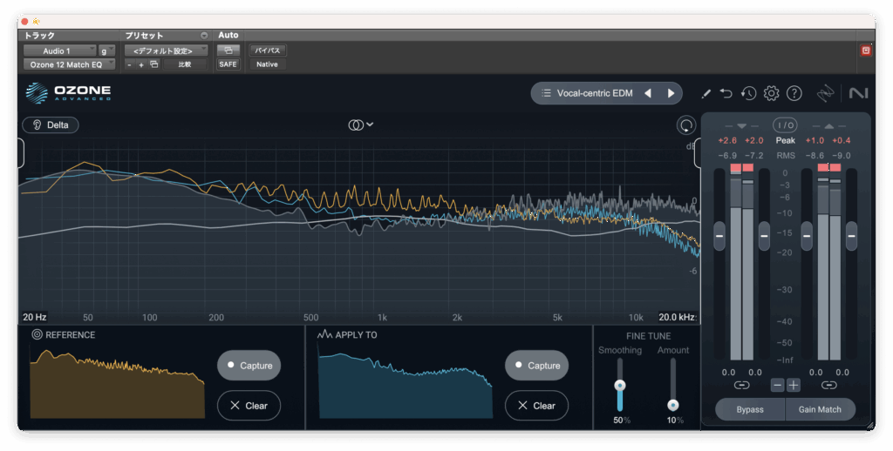The height and width of the screenshot is (451, 893).
Task: Open the Audio 1 track selector dropdown
Action: click(59, 51)
